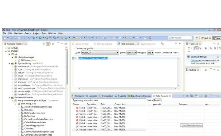Open Run button dropdown arrow
221x136 pixels.
point(44,38)
